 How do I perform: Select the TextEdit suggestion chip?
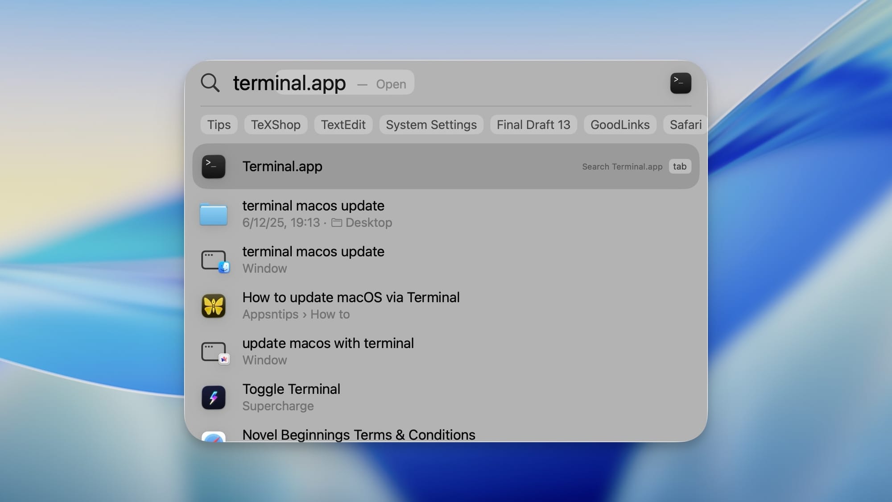coord(343,124)
